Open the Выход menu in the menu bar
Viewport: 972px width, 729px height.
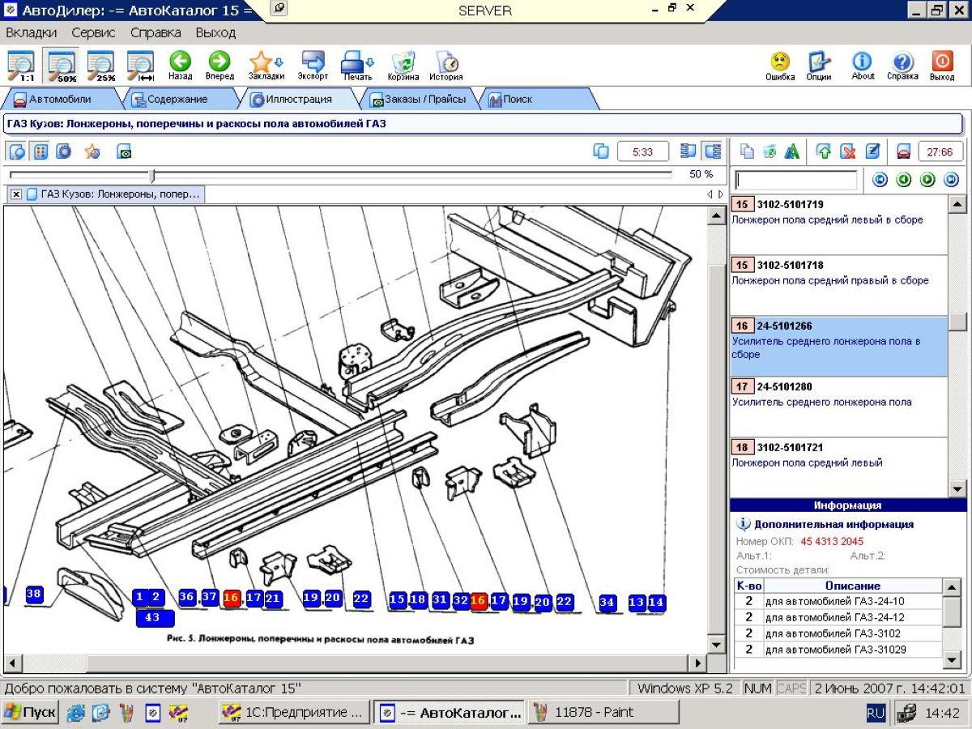point(215,32)
